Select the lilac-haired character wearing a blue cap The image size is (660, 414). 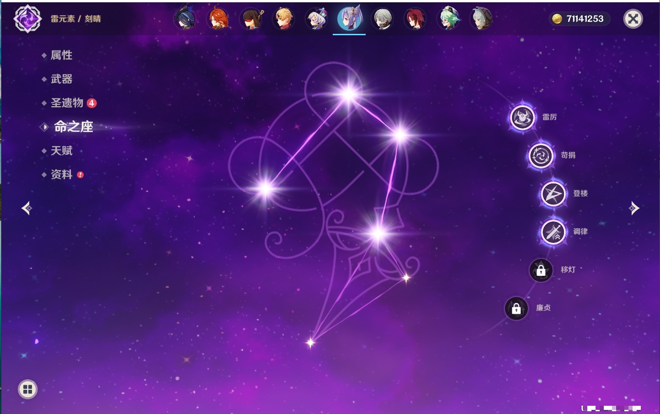point(316,19)
